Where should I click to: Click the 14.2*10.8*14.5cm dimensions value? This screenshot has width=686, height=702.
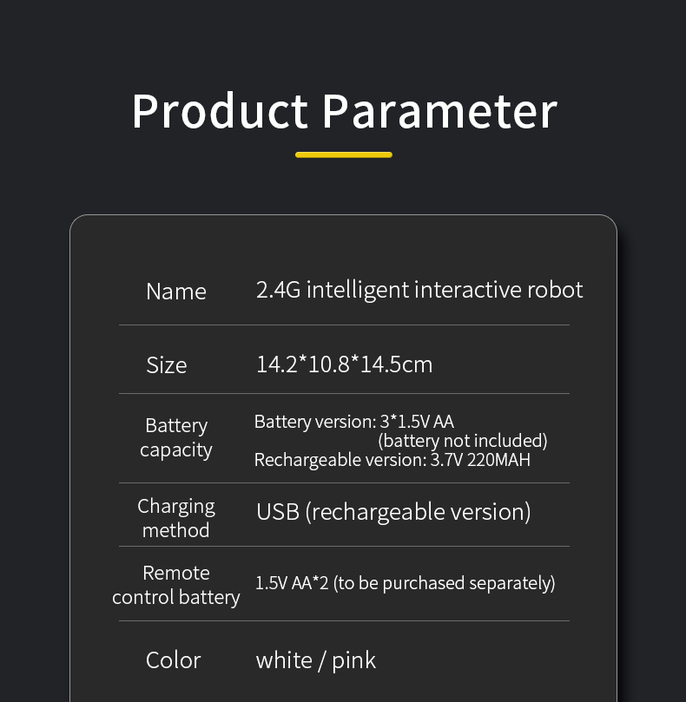coord(344,364)
